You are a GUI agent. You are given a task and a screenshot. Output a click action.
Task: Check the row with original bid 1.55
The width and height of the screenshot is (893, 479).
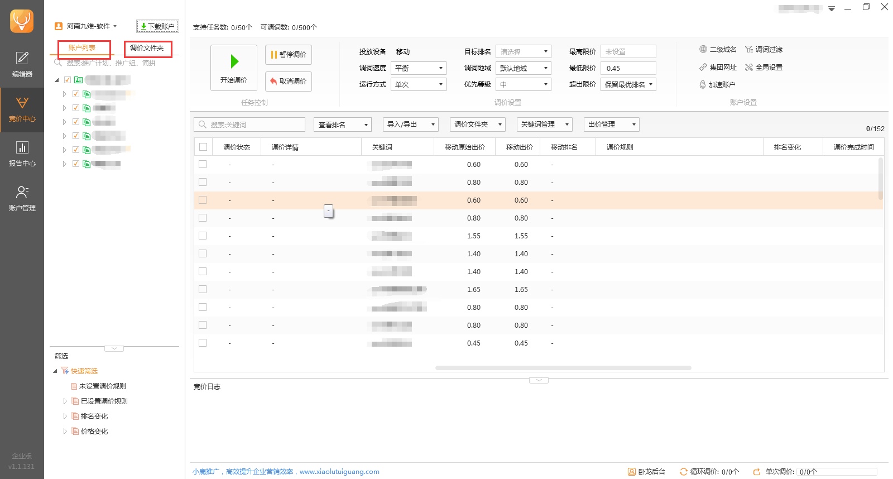click(x=203, y=236)
